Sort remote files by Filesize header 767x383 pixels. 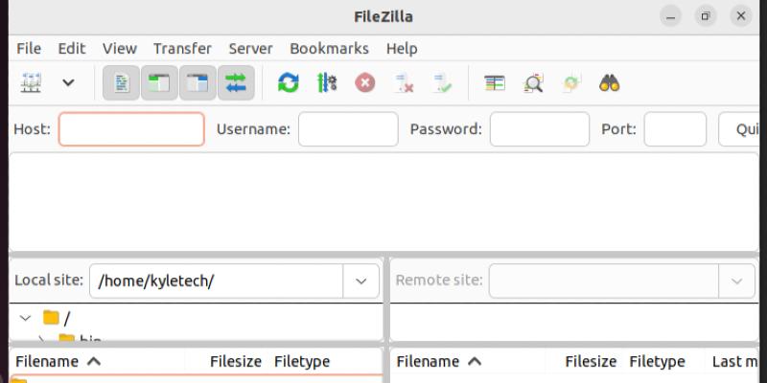(x=591, y=361)
